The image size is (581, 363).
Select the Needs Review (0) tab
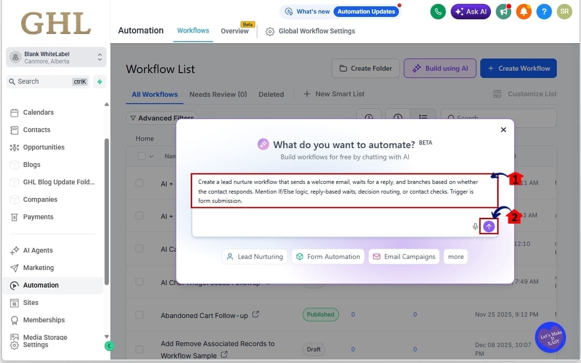click(x=218, y=94)
